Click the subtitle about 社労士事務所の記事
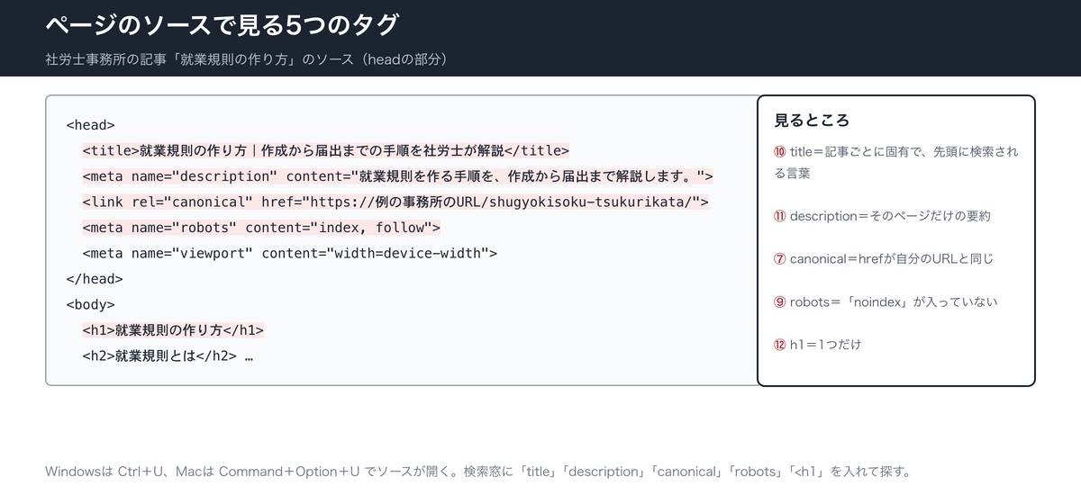 pos(247,59)
